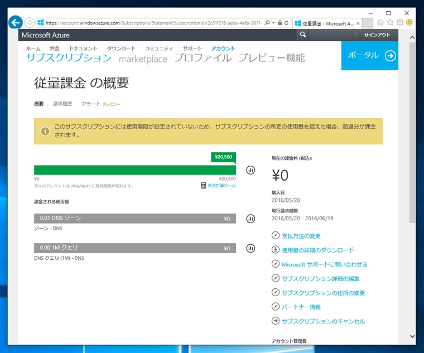Viewport: 424px width, 353px height.
Task: Click edit icon beside サブスクリプションの住所の変更
Action: pos(275,292)
